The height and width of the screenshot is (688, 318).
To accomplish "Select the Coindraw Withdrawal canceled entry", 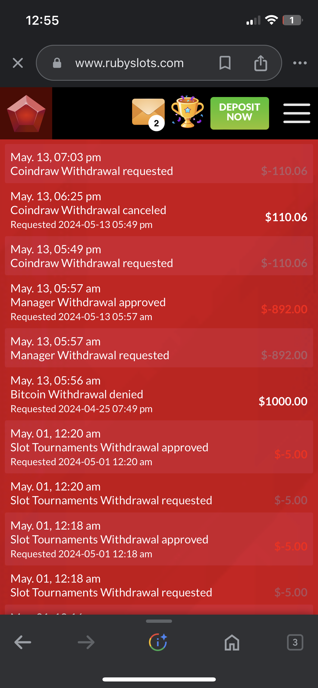I will tap(159, 210).
